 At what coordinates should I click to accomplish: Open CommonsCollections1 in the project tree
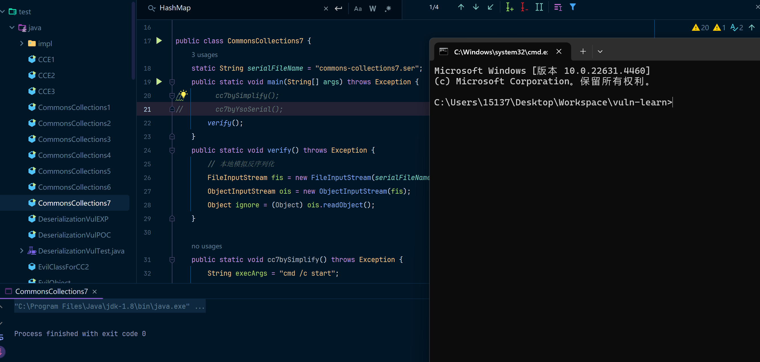pyautogui.click(x=74, y=107)
